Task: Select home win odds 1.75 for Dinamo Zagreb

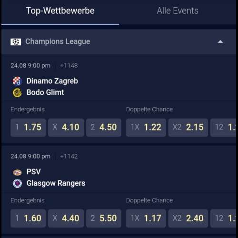Action: point(28,128)
